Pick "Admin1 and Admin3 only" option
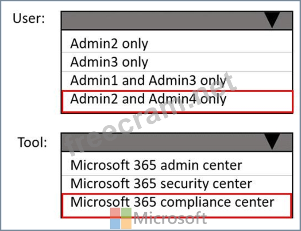Screen dimensions: 301x231 (x=148, y=81)
